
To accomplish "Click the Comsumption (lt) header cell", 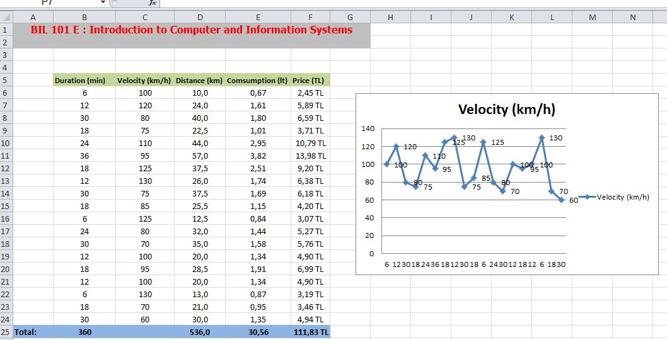I will tap(258, 81).
